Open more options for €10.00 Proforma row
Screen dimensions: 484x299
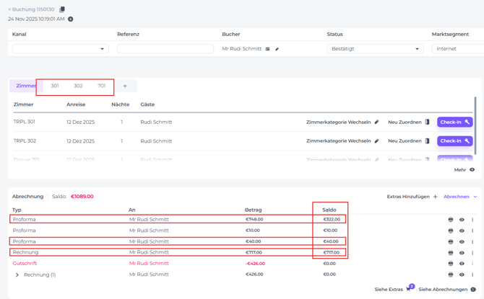[x=472, y=231]
